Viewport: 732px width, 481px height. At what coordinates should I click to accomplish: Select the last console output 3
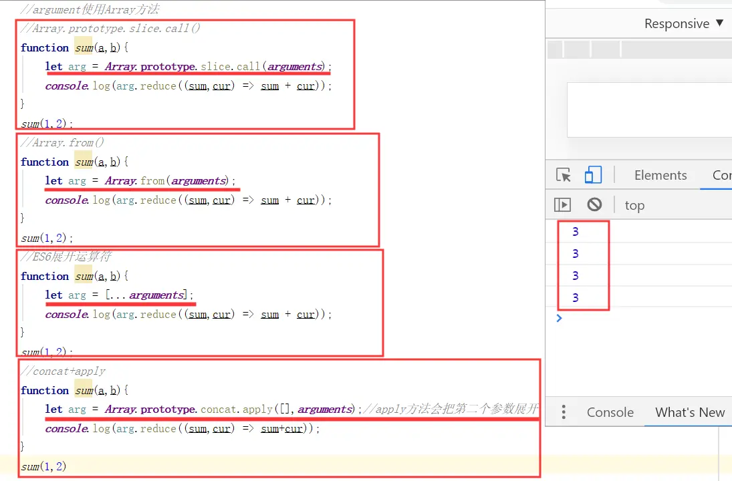pyautogui.click(x=575, y=298)
